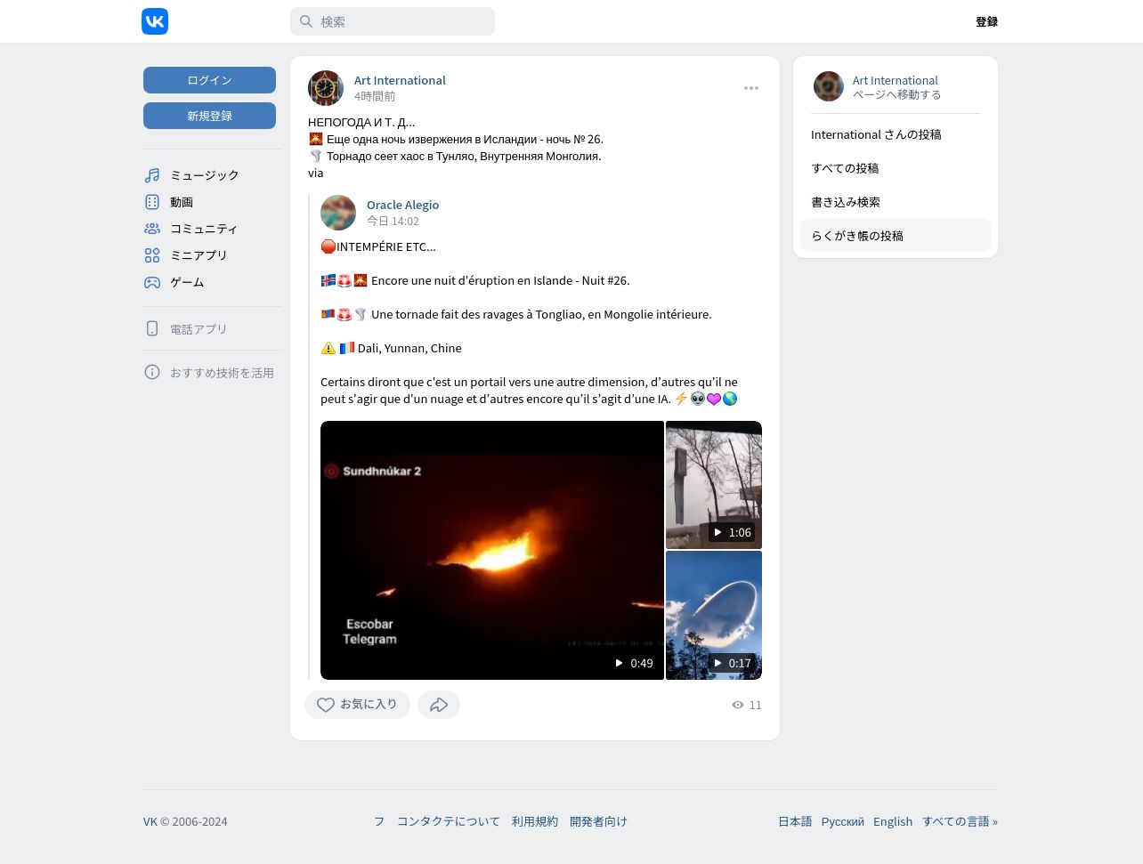Click the search magnifier icon
1143x864 pixels.
pyautogui.click(x=306, y=21)
